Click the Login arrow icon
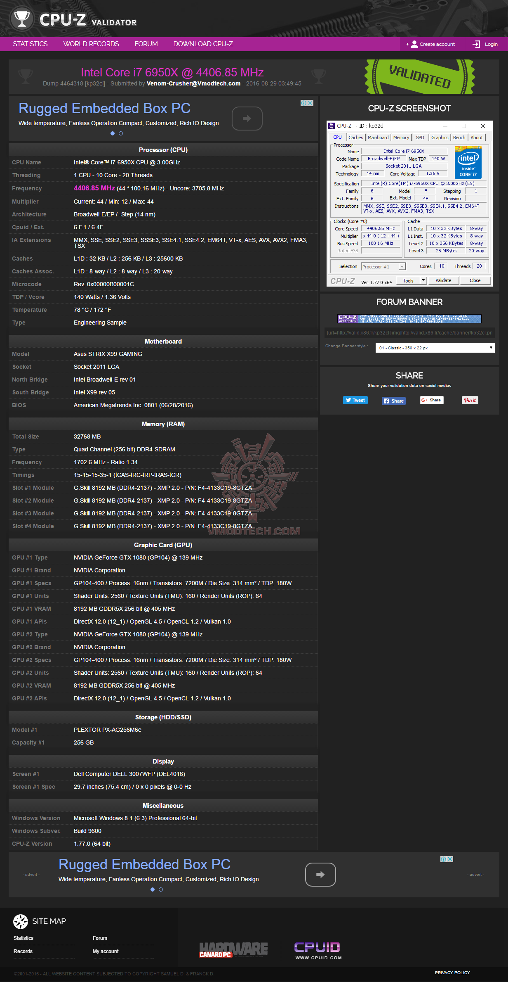 point(476,44)
